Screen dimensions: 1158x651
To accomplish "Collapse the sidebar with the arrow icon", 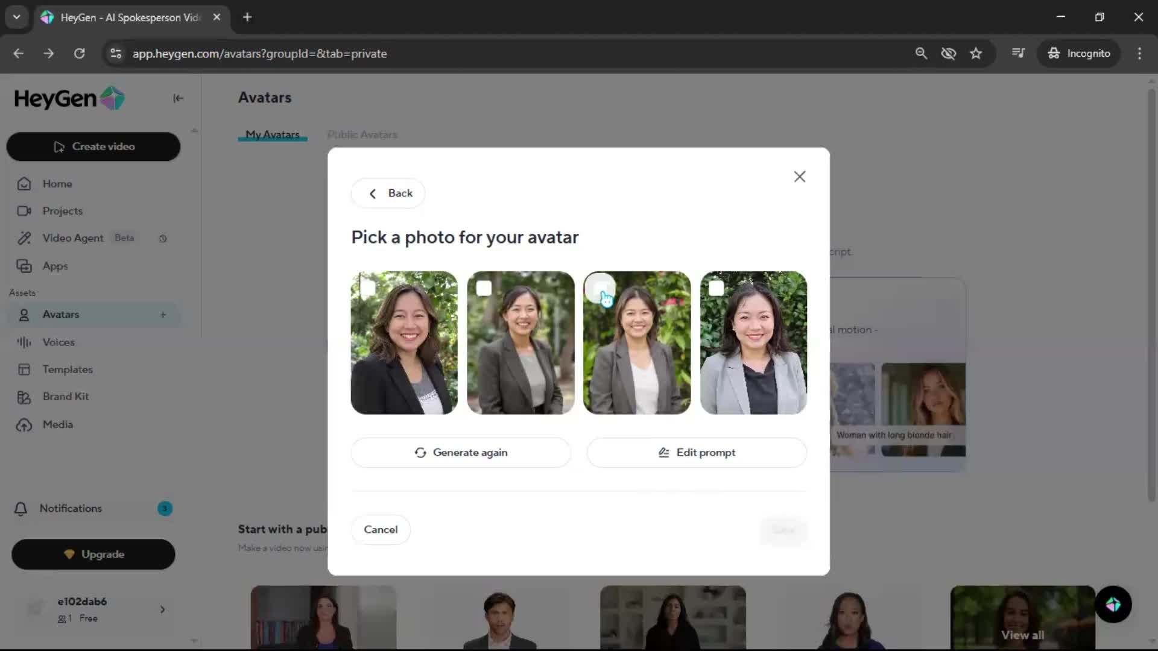I will click(178, 98).
